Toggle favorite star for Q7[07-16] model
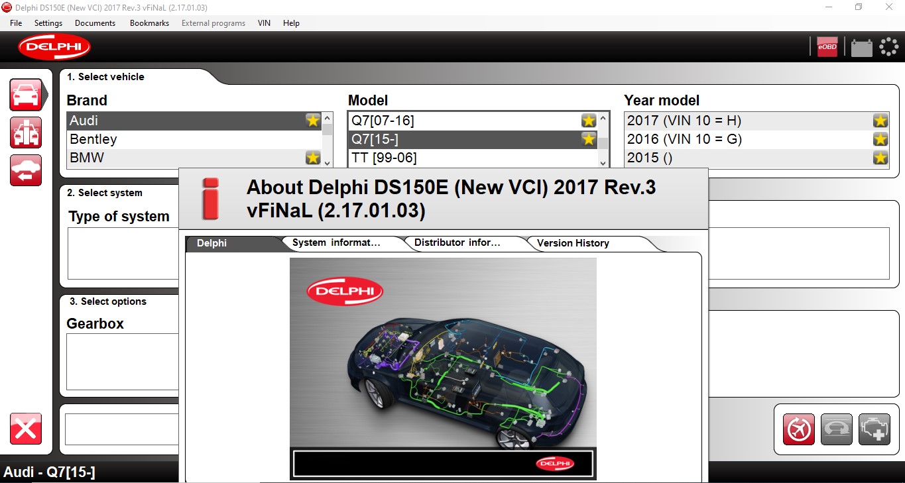Screen dimensions: 905x483 click(x=589, y=121)
